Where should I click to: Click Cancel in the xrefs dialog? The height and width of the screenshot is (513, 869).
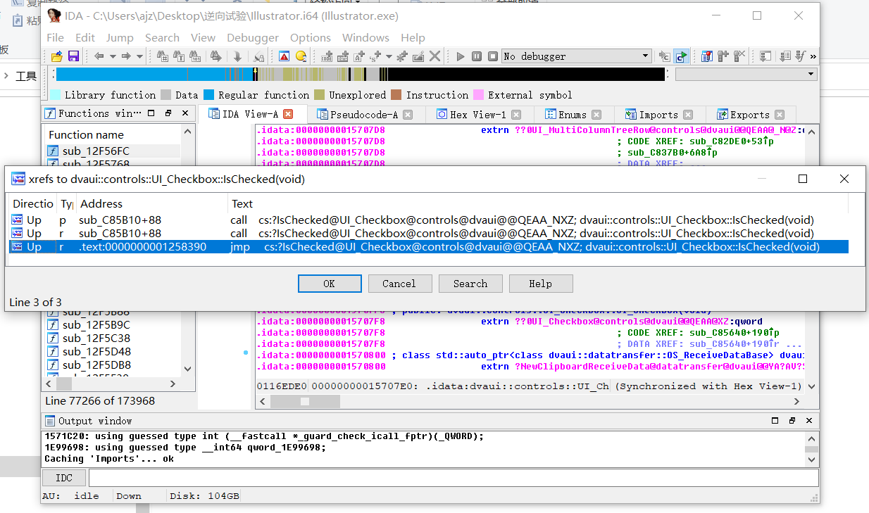399,284
